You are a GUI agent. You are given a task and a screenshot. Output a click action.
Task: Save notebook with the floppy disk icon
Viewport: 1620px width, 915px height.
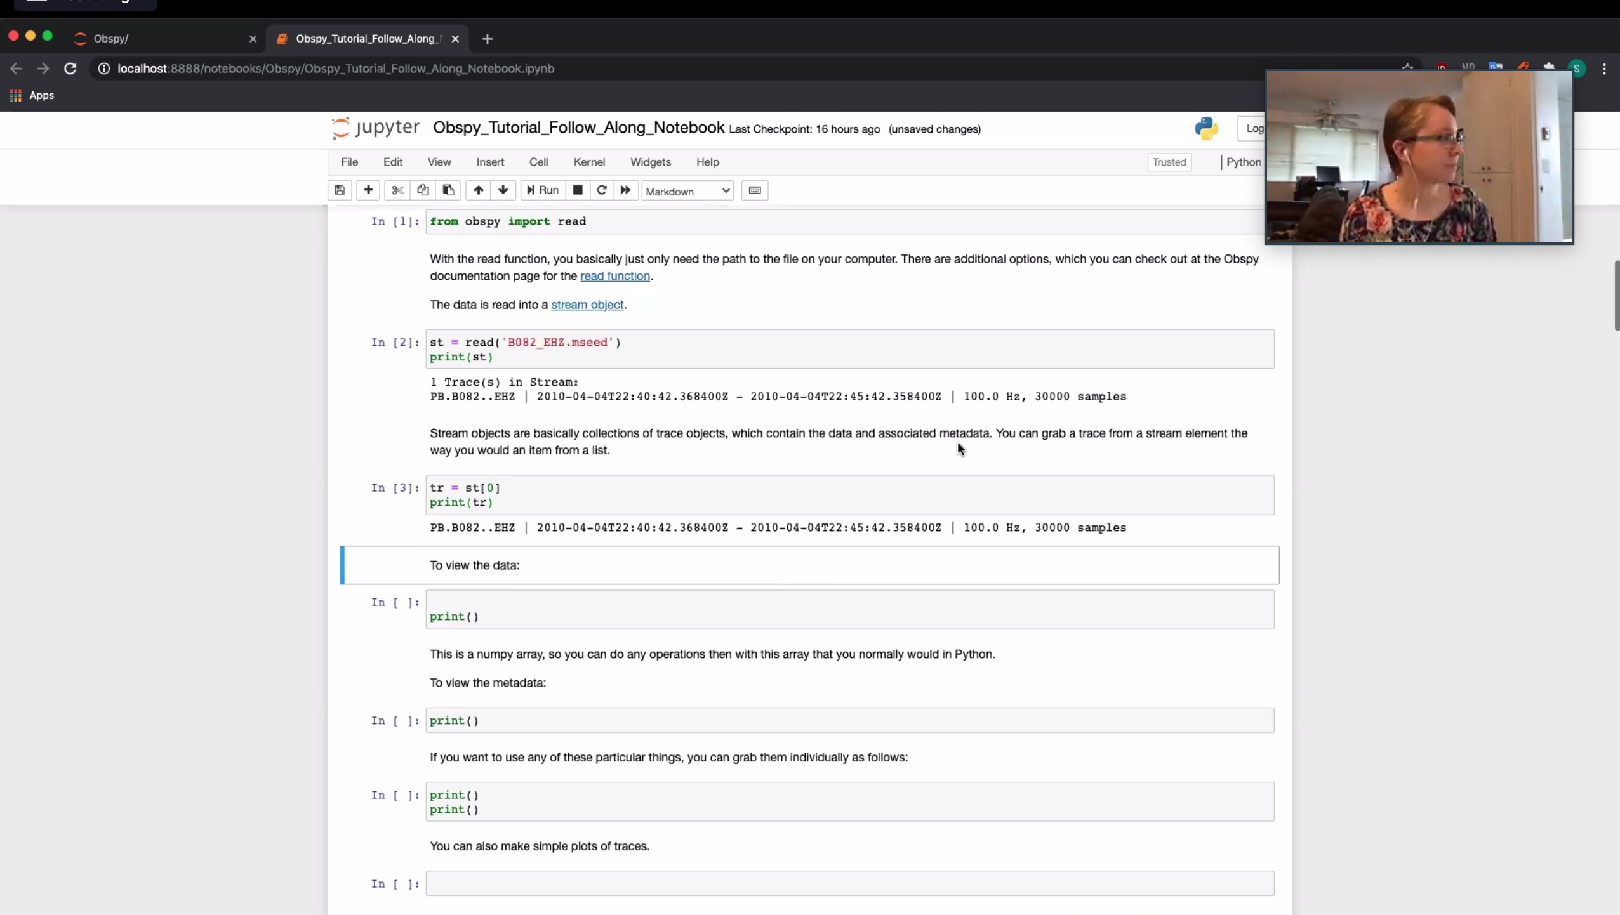[340, 190]
